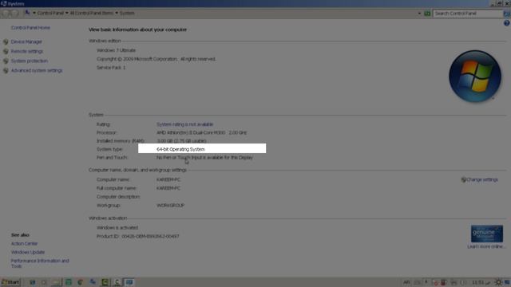Select the 64-bit Operating System text
Viewport: 511px width, 287px height.
pyautogui.click(x=180, y=149)
